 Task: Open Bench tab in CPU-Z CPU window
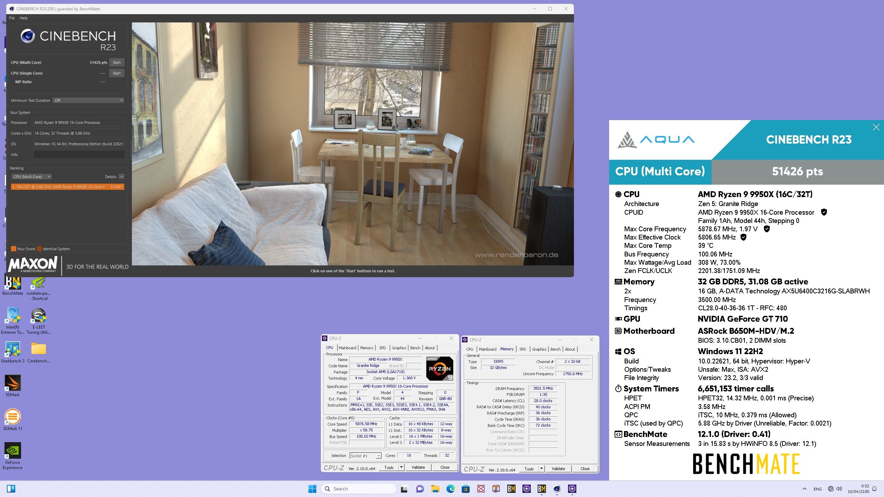tap(415, 348)
